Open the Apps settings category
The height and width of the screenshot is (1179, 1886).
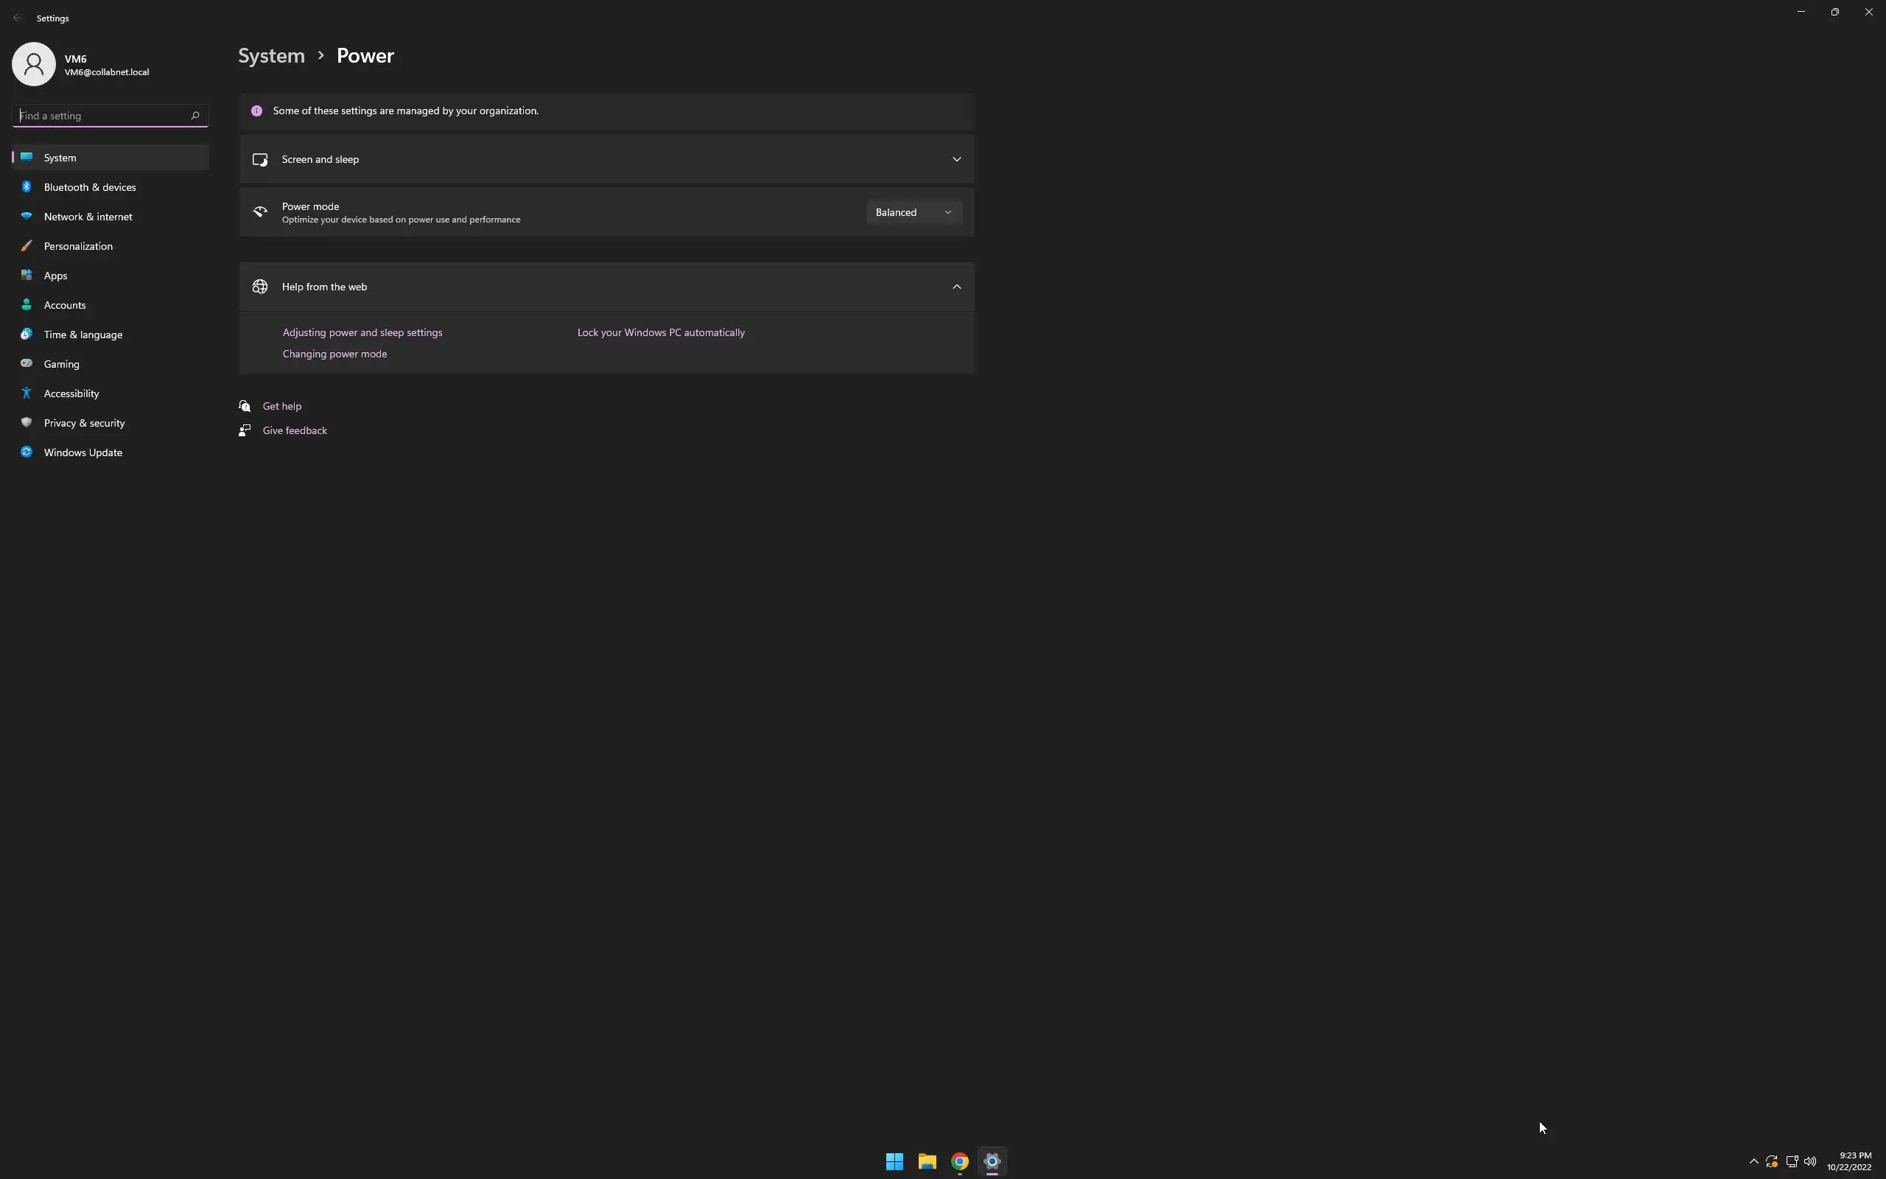(x=55, y=276)
